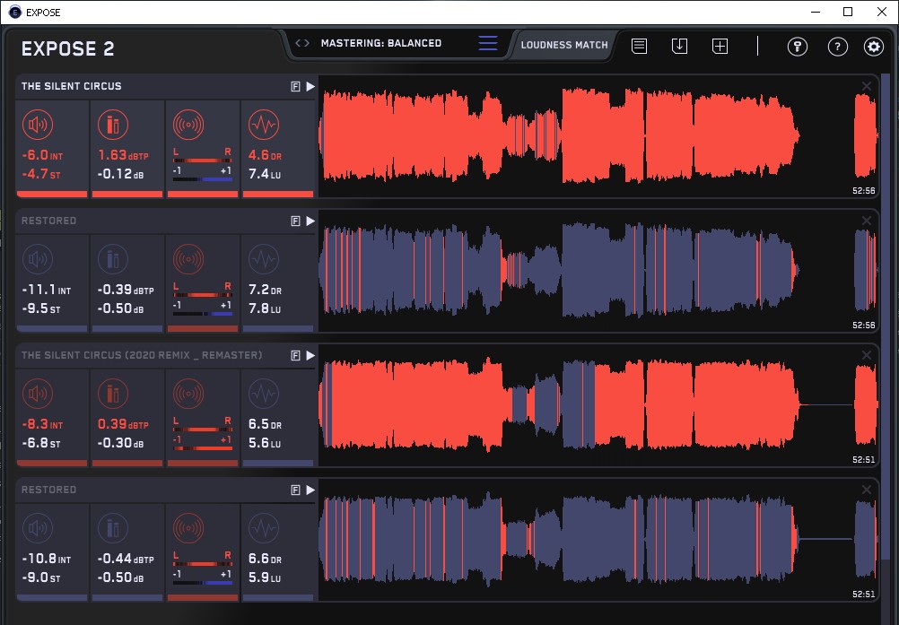
Task: Open settings gear icon
Action: [x=873, y=47]
